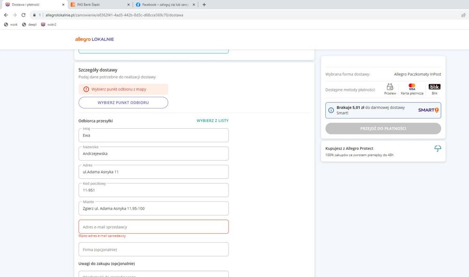Click the Przelew payment icon
The width and height of the screenshot is (469, 277).
(390, 89)
